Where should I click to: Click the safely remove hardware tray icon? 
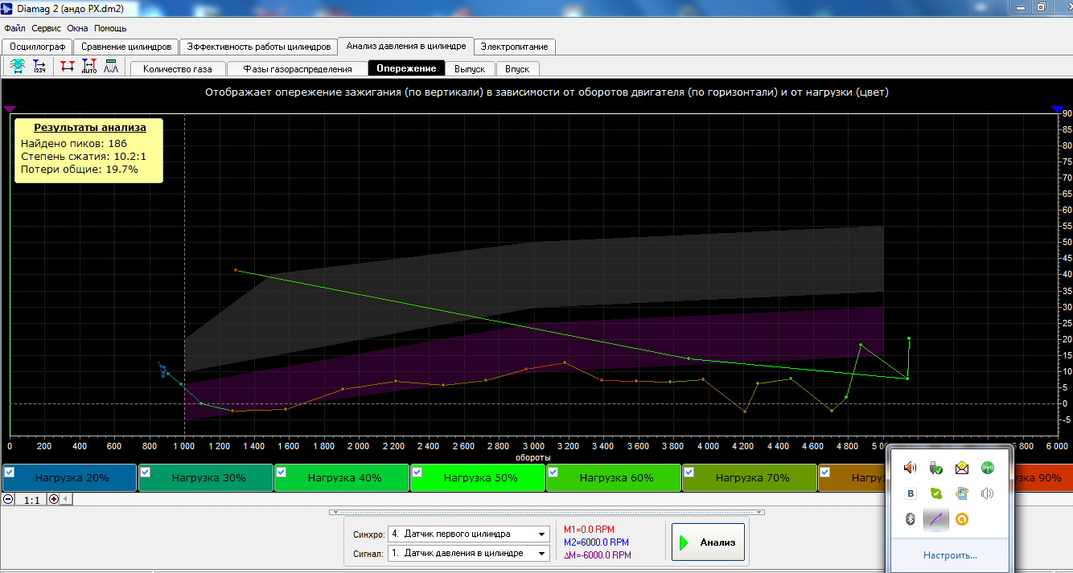coord(936,468)
